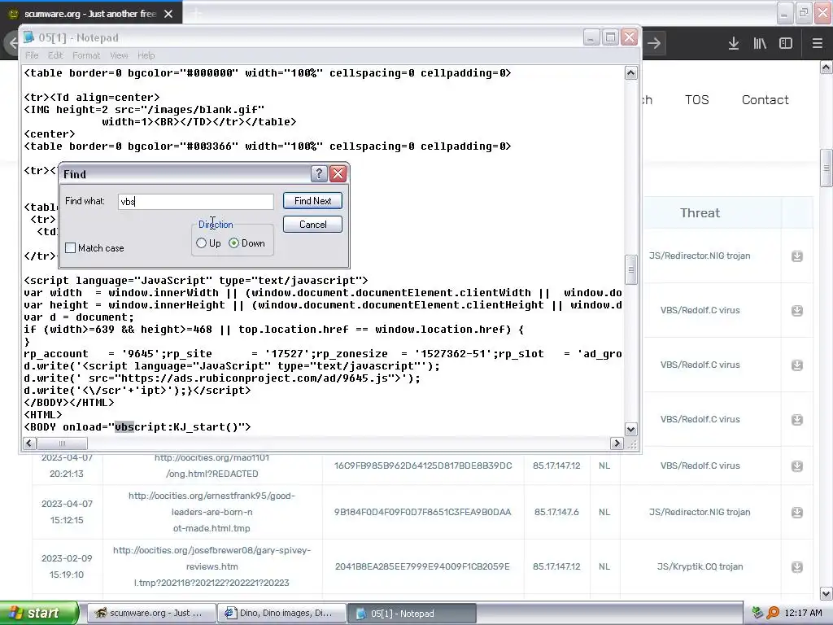Select the Up direction radio button

[x=202, y=243]
